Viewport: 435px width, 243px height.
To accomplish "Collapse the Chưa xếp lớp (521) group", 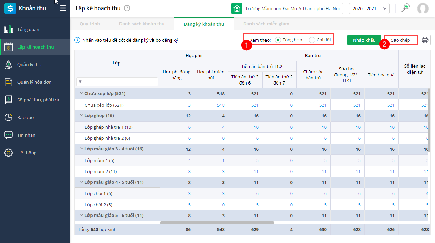I will click(82, 93).
